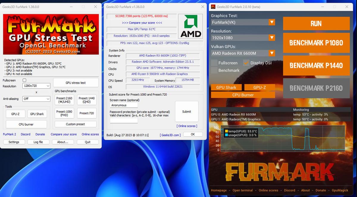357x197 pixels.
Task: Open Donate link in FurMark 2 footer
Action: (x=321, y=190)
